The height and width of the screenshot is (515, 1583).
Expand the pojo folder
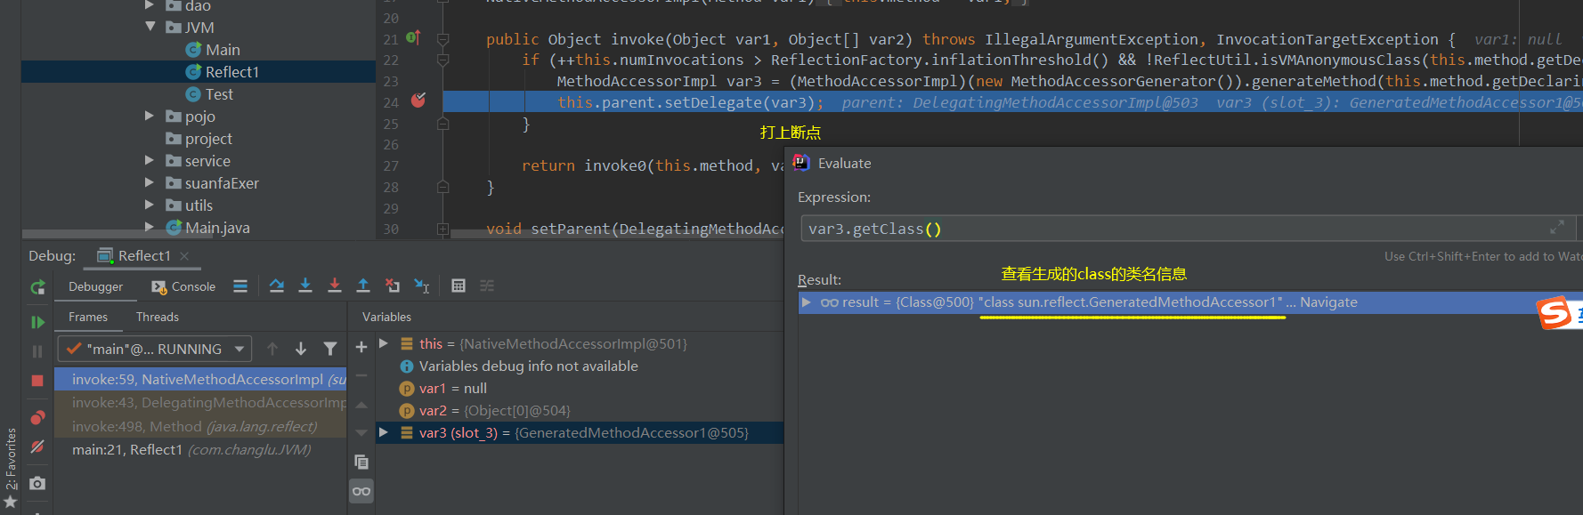pos(150,116)
